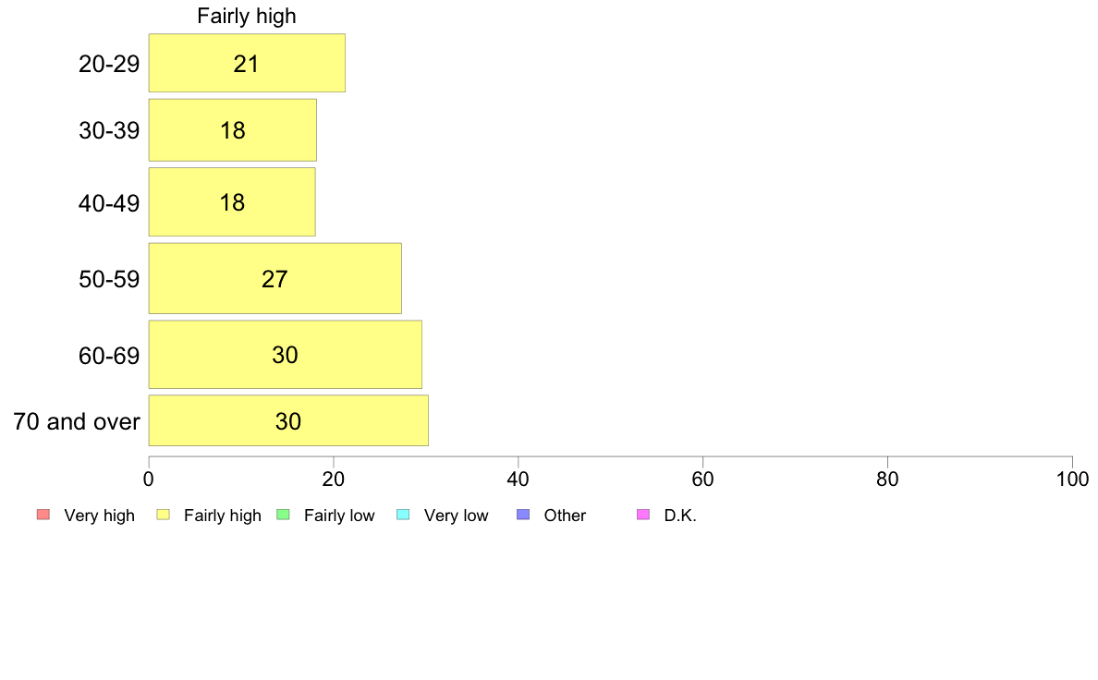
Task: Select the 40-49 bar showing 18
Action: (x=232, y=202)
